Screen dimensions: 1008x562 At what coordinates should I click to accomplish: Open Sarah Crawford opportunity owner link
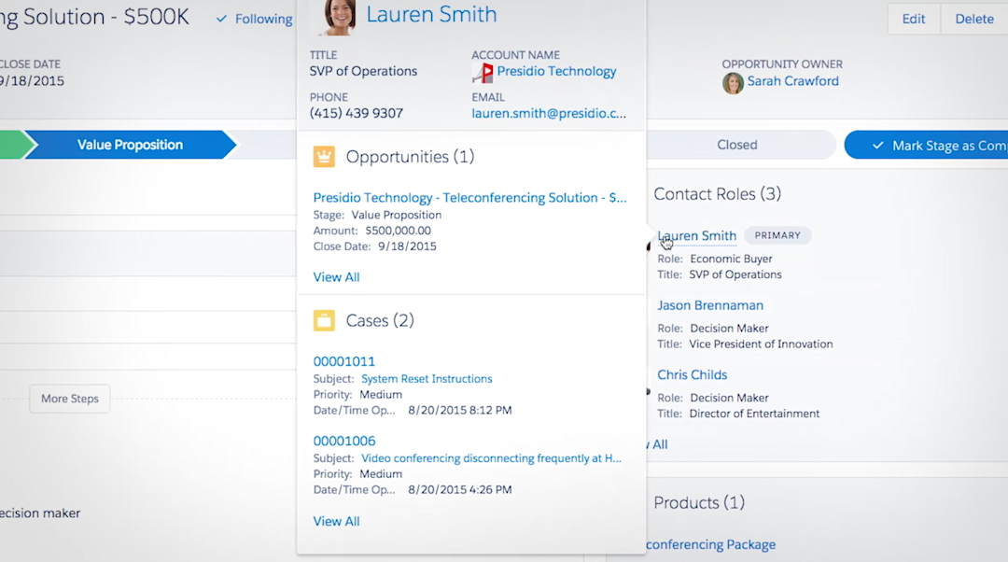pyautogui.click(x=792, y=81)
